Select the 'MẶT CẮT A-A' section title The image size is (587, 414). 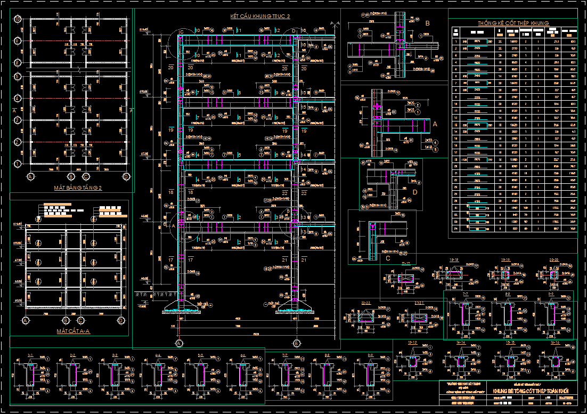pyautogui.click(x=74, y=331)
